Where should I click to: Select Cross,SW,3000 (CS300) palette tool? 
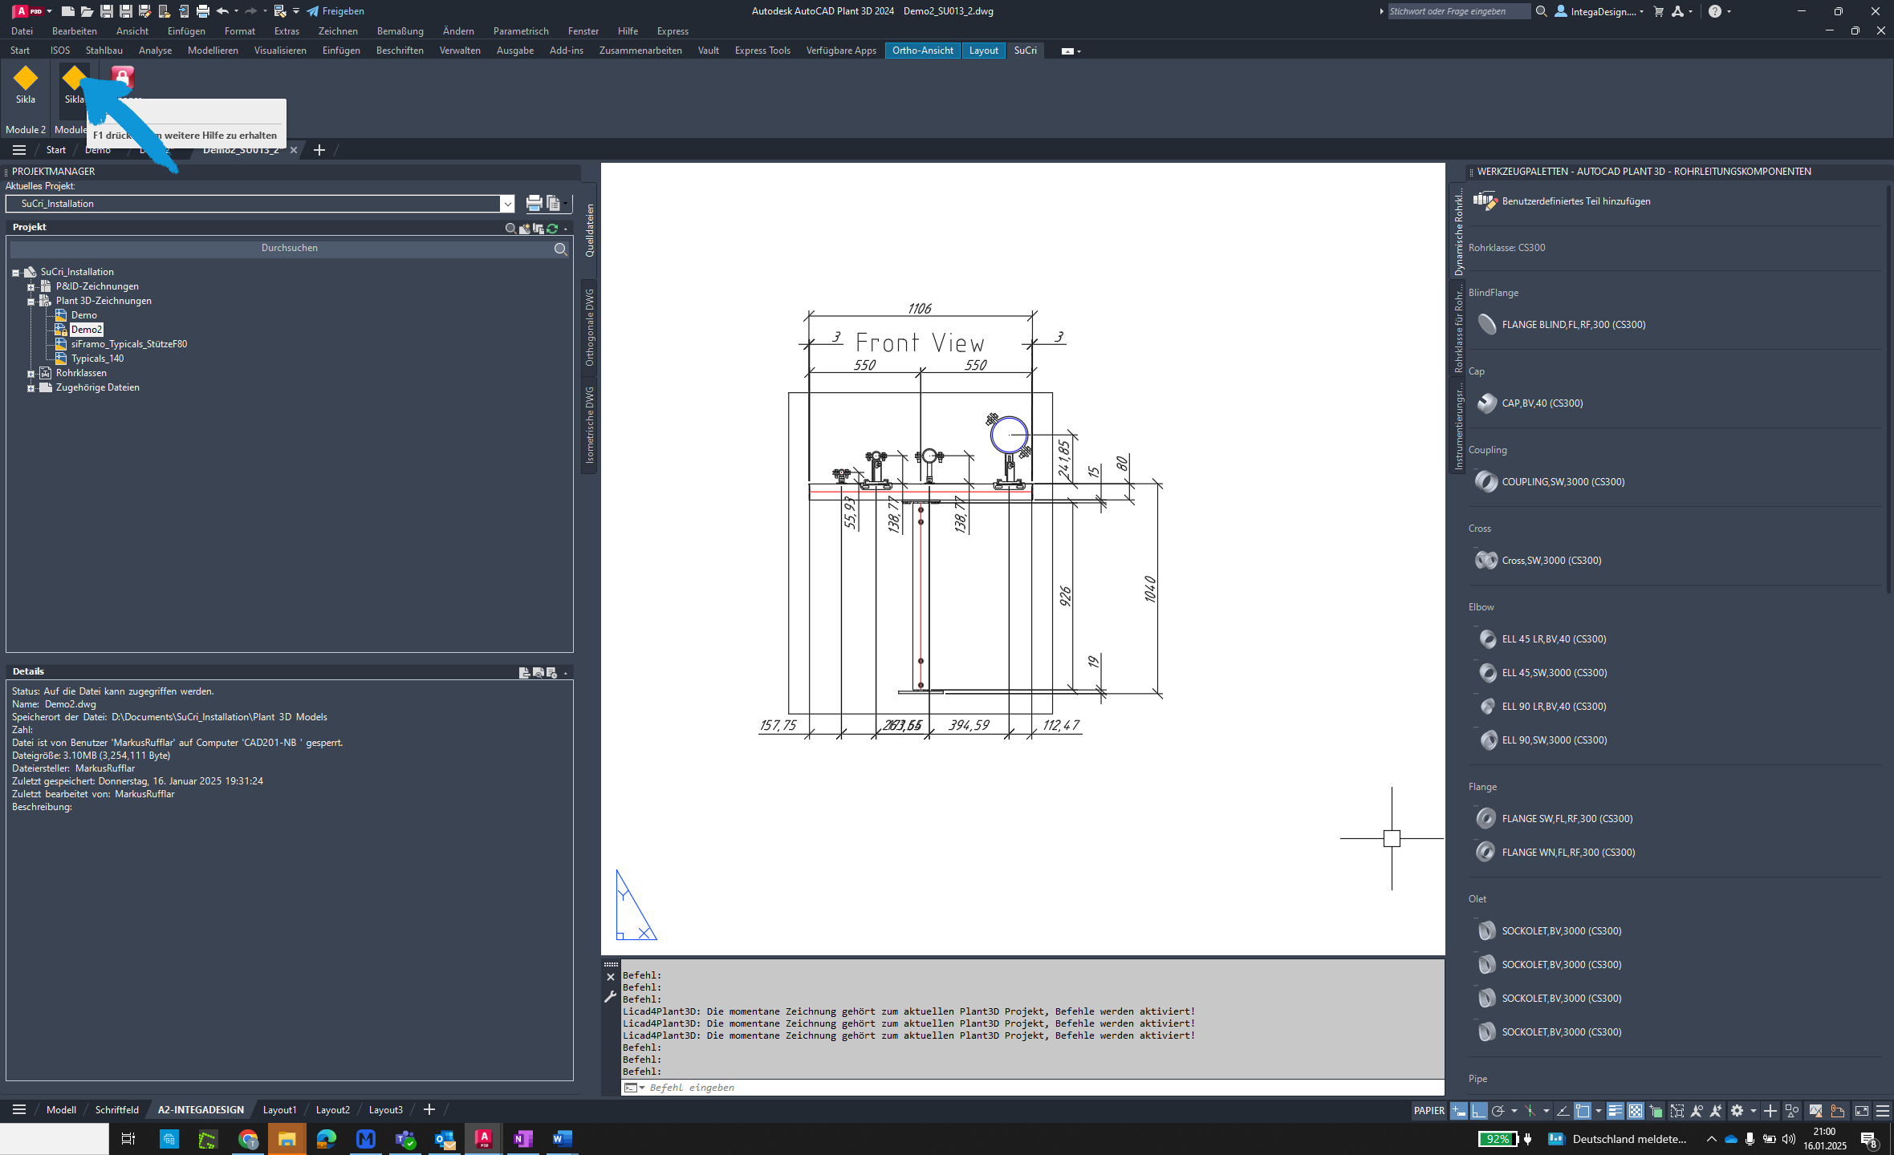[1538, 561]
